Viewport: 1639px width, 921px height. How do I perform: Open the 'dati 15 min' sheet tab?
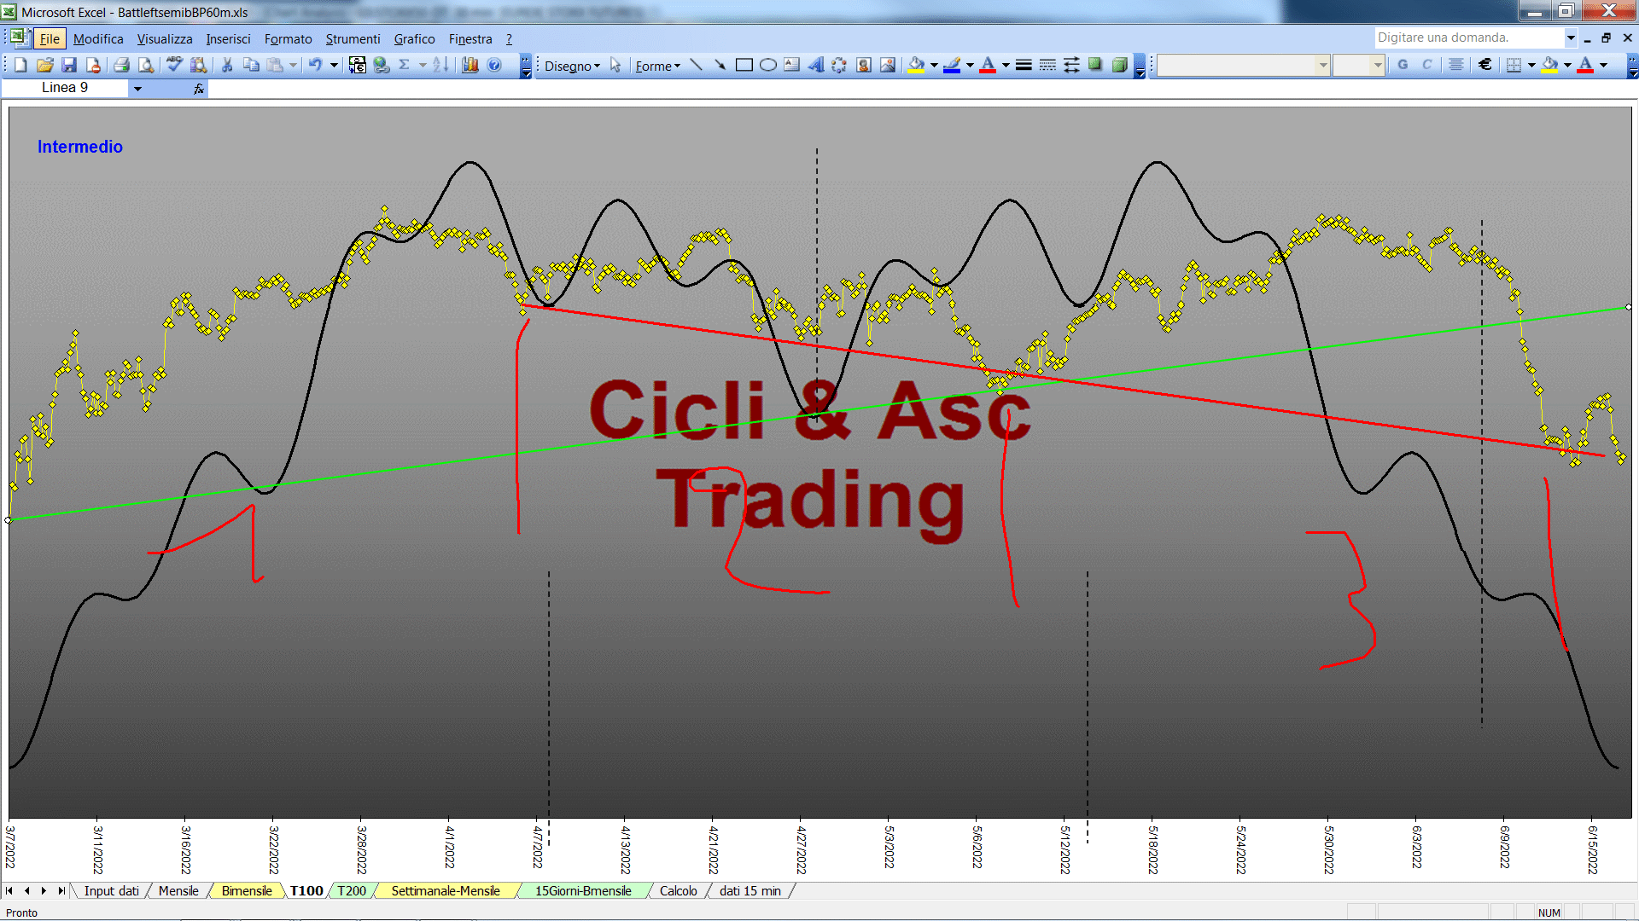click(x=750, y=891)
